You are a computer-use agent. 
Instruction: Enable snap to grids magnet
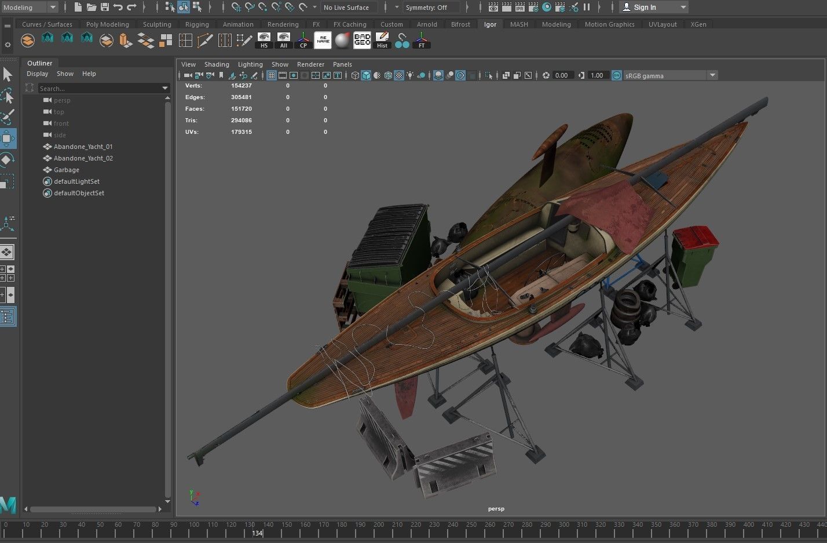click(x=236, y=7)
